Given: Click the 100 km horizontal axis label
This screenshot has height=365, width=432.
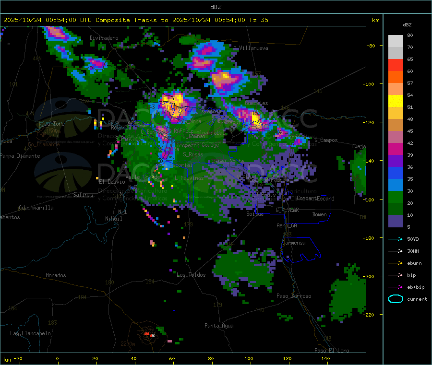Looking at the screenshot, I should (x=249, y=358).
